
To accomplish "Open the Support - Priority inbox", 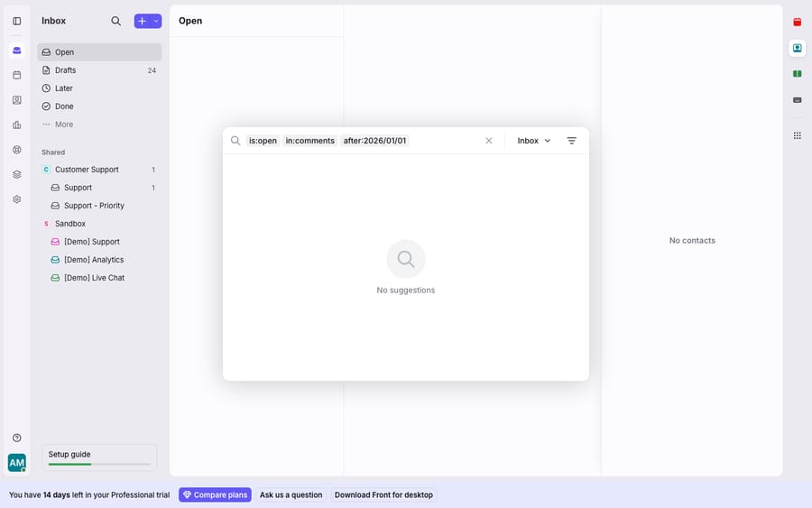I will point(99,206).
